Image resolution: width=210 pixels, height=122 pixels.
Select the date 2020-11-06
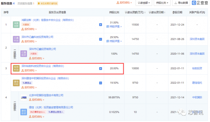click(177, 54)
